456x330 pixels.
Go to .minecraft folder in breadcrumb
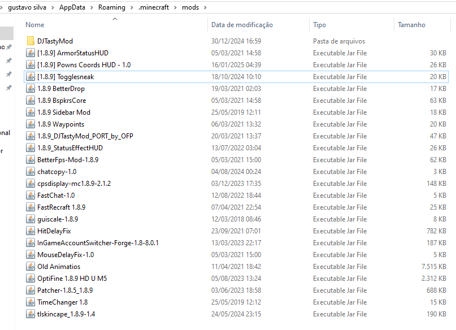pos(154,7)
